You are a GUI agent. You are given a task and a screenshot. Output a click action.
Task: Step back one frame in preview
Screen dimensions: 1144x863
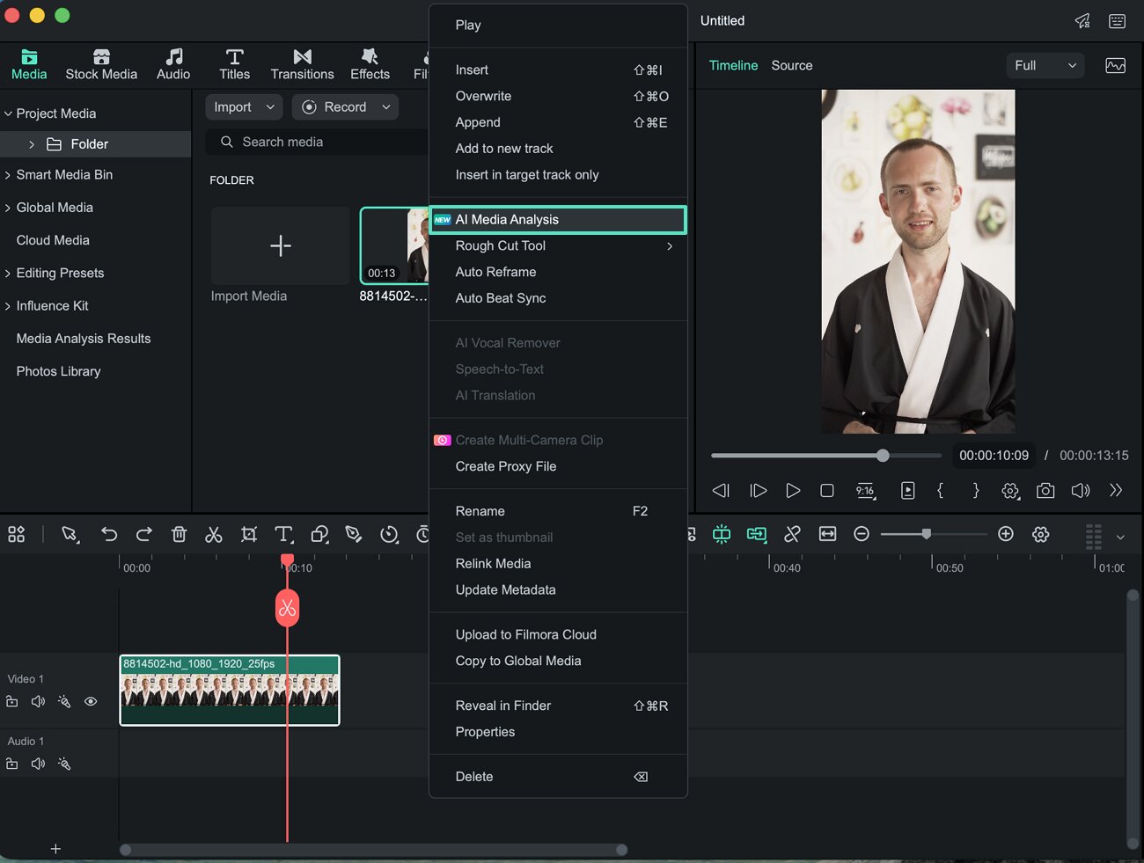(x=721, y=491)
